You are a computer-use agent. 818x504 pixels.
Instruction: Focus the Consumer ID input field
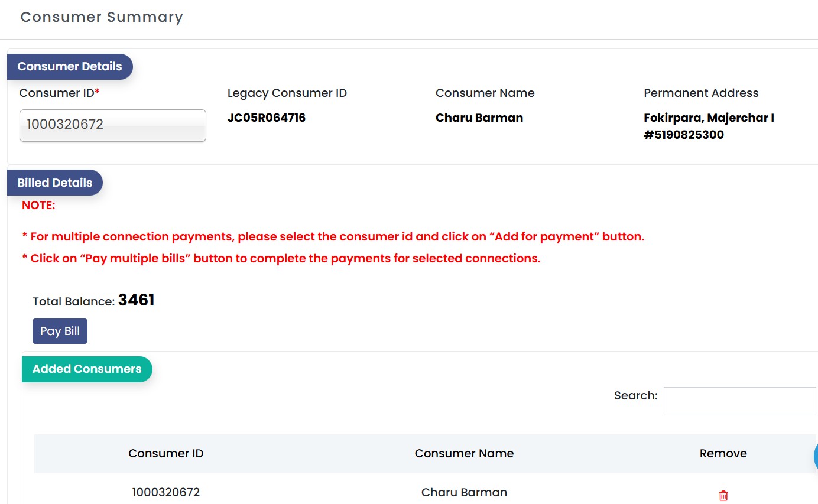coord(112,125)
